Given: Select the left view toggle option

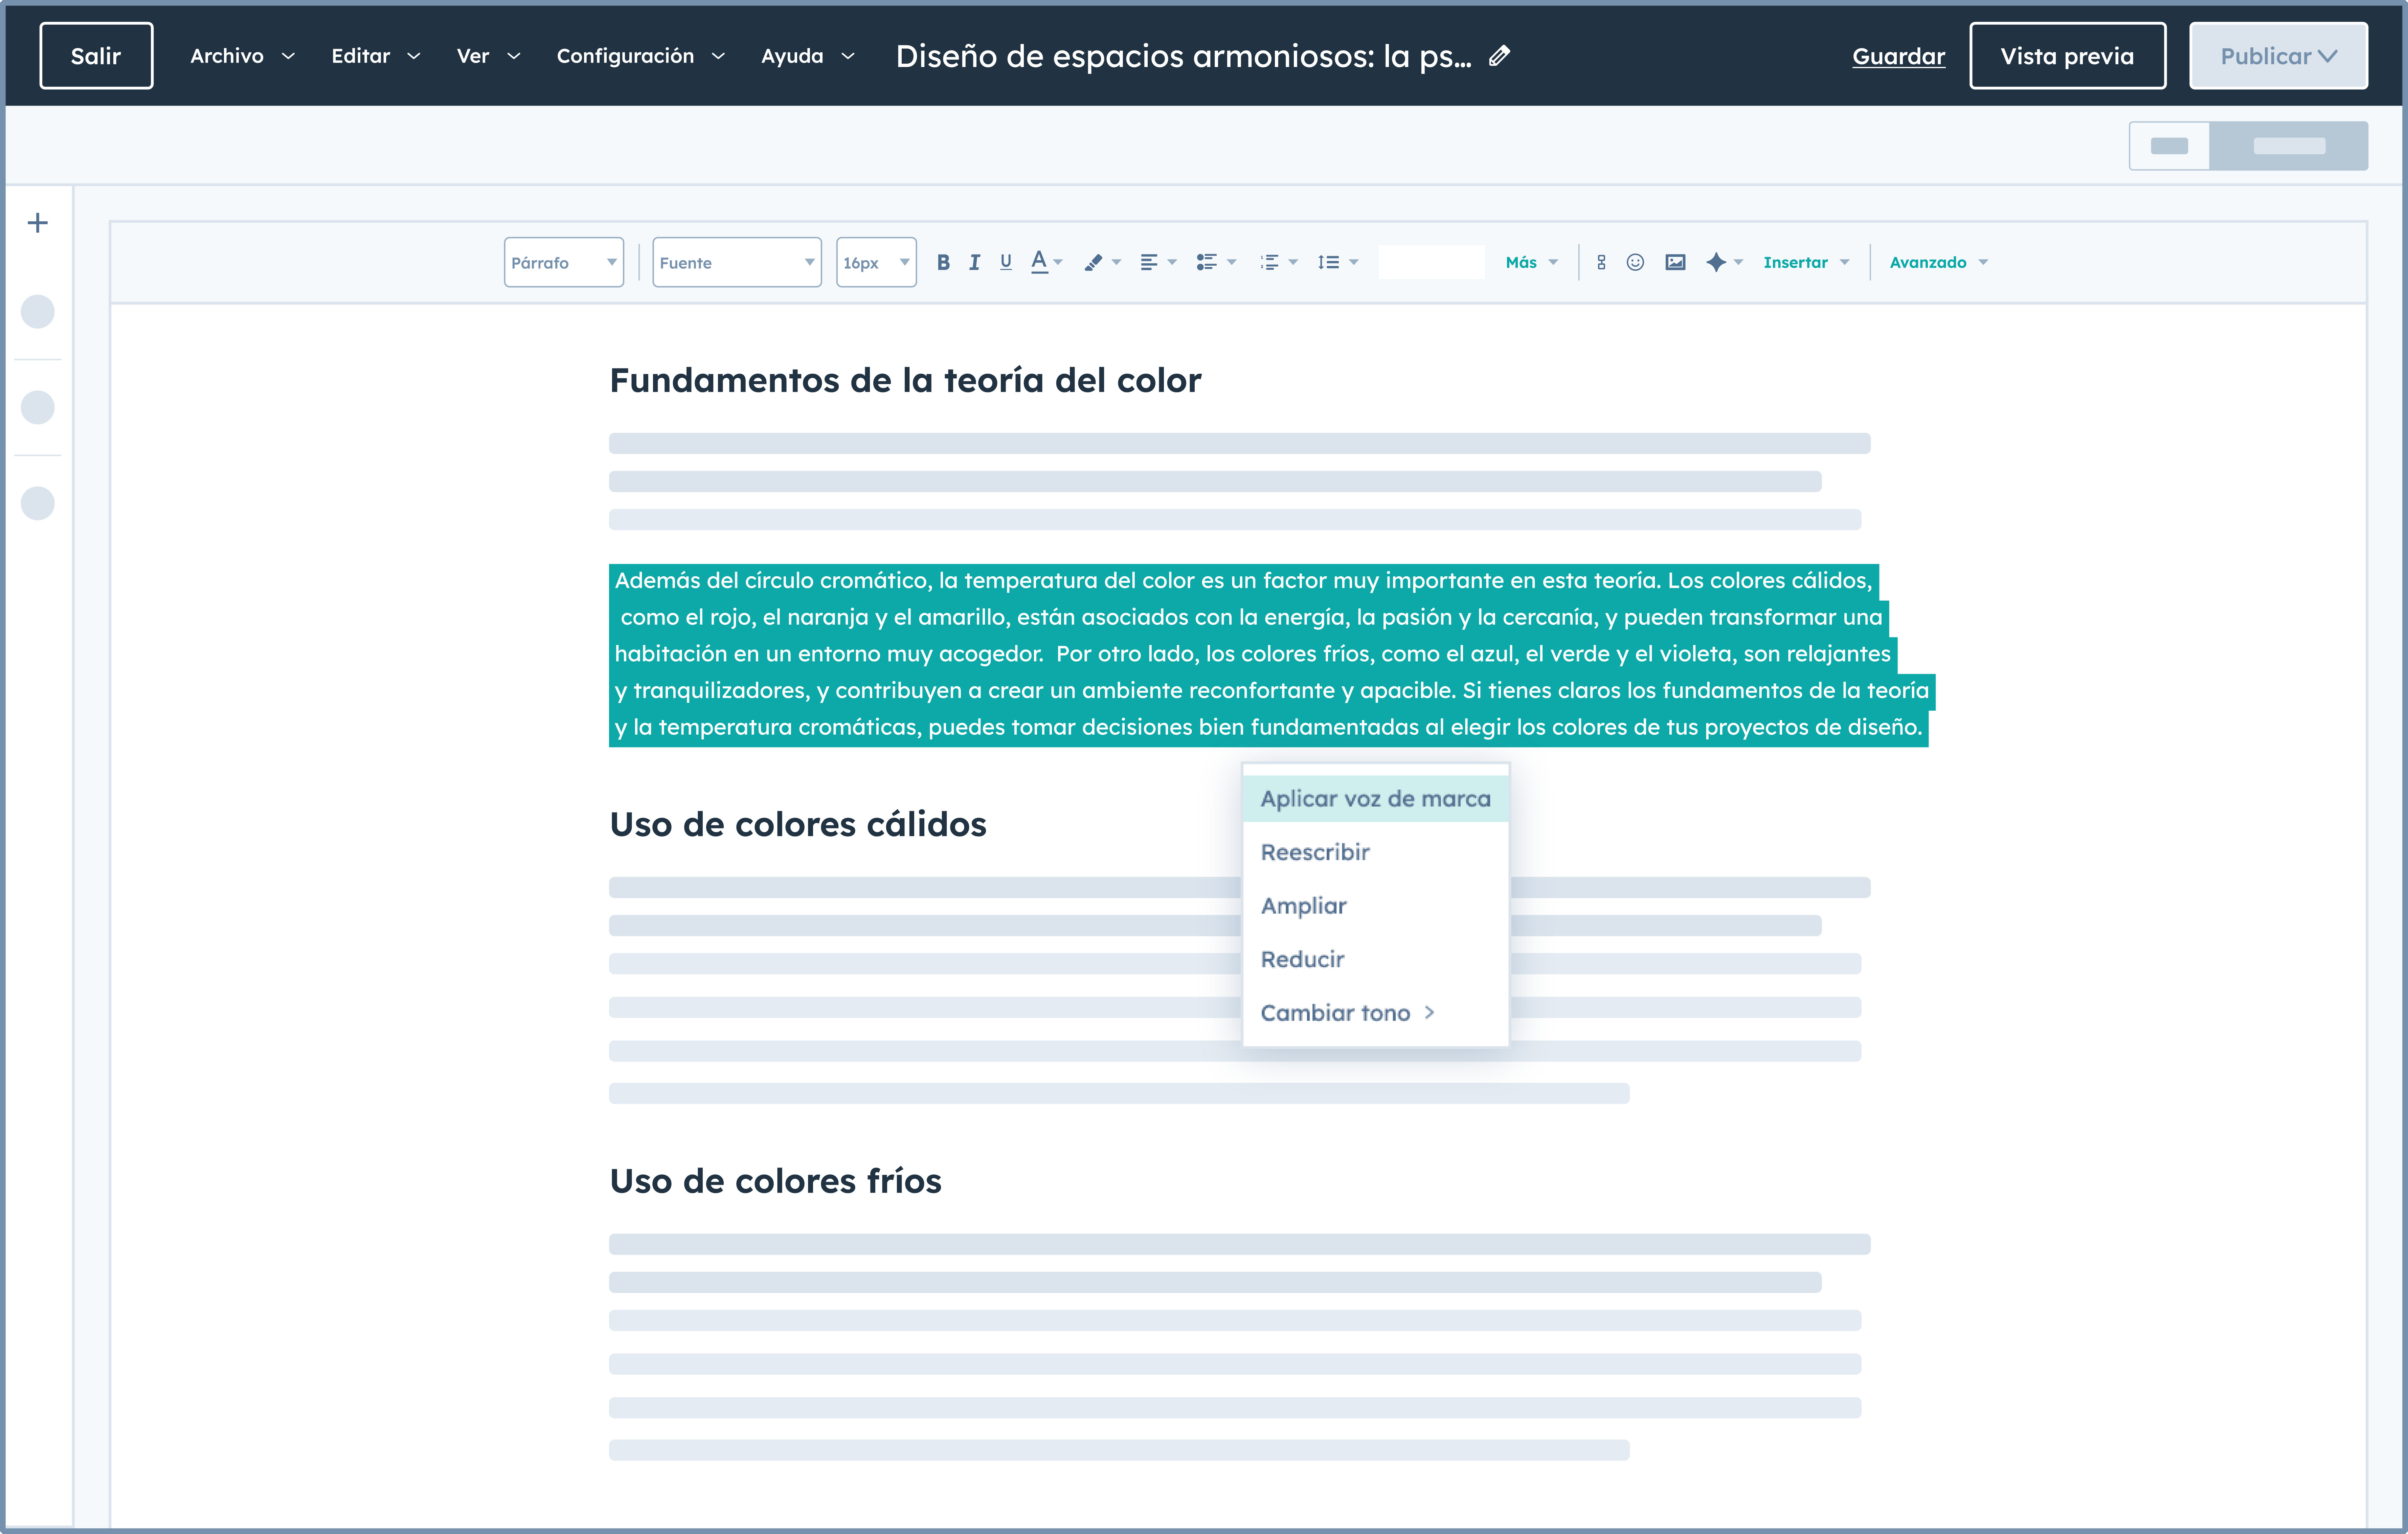Looking at the screenshot, I should (x=2169, y=146).
